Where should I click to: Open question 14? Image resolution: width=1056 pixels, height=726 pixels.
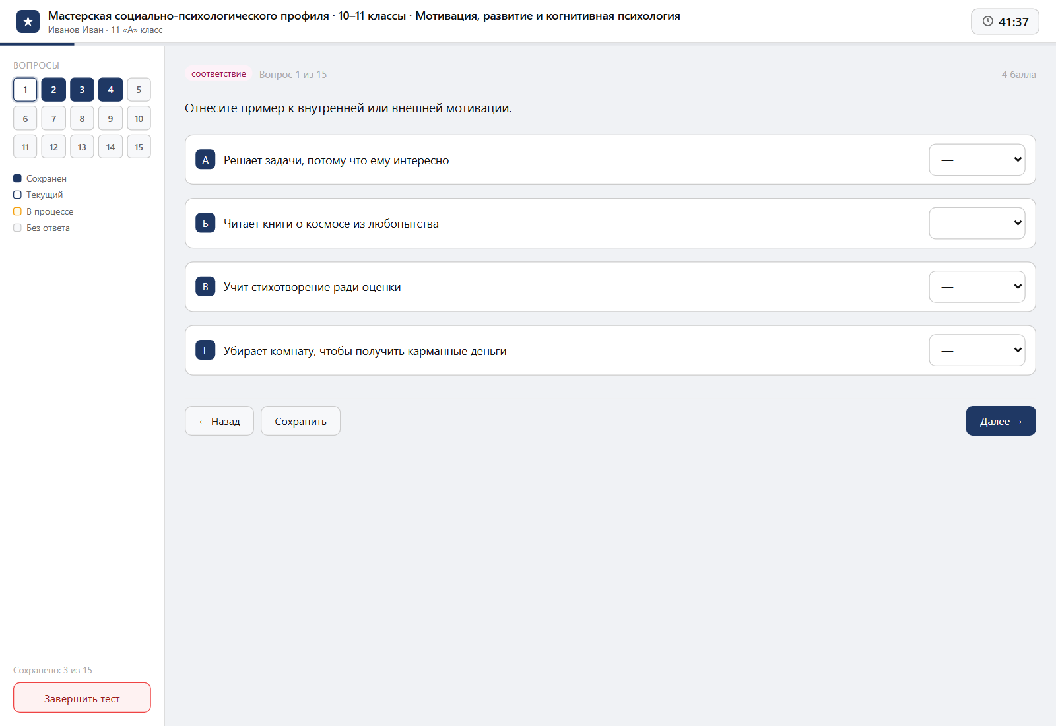tap(110, 147)
